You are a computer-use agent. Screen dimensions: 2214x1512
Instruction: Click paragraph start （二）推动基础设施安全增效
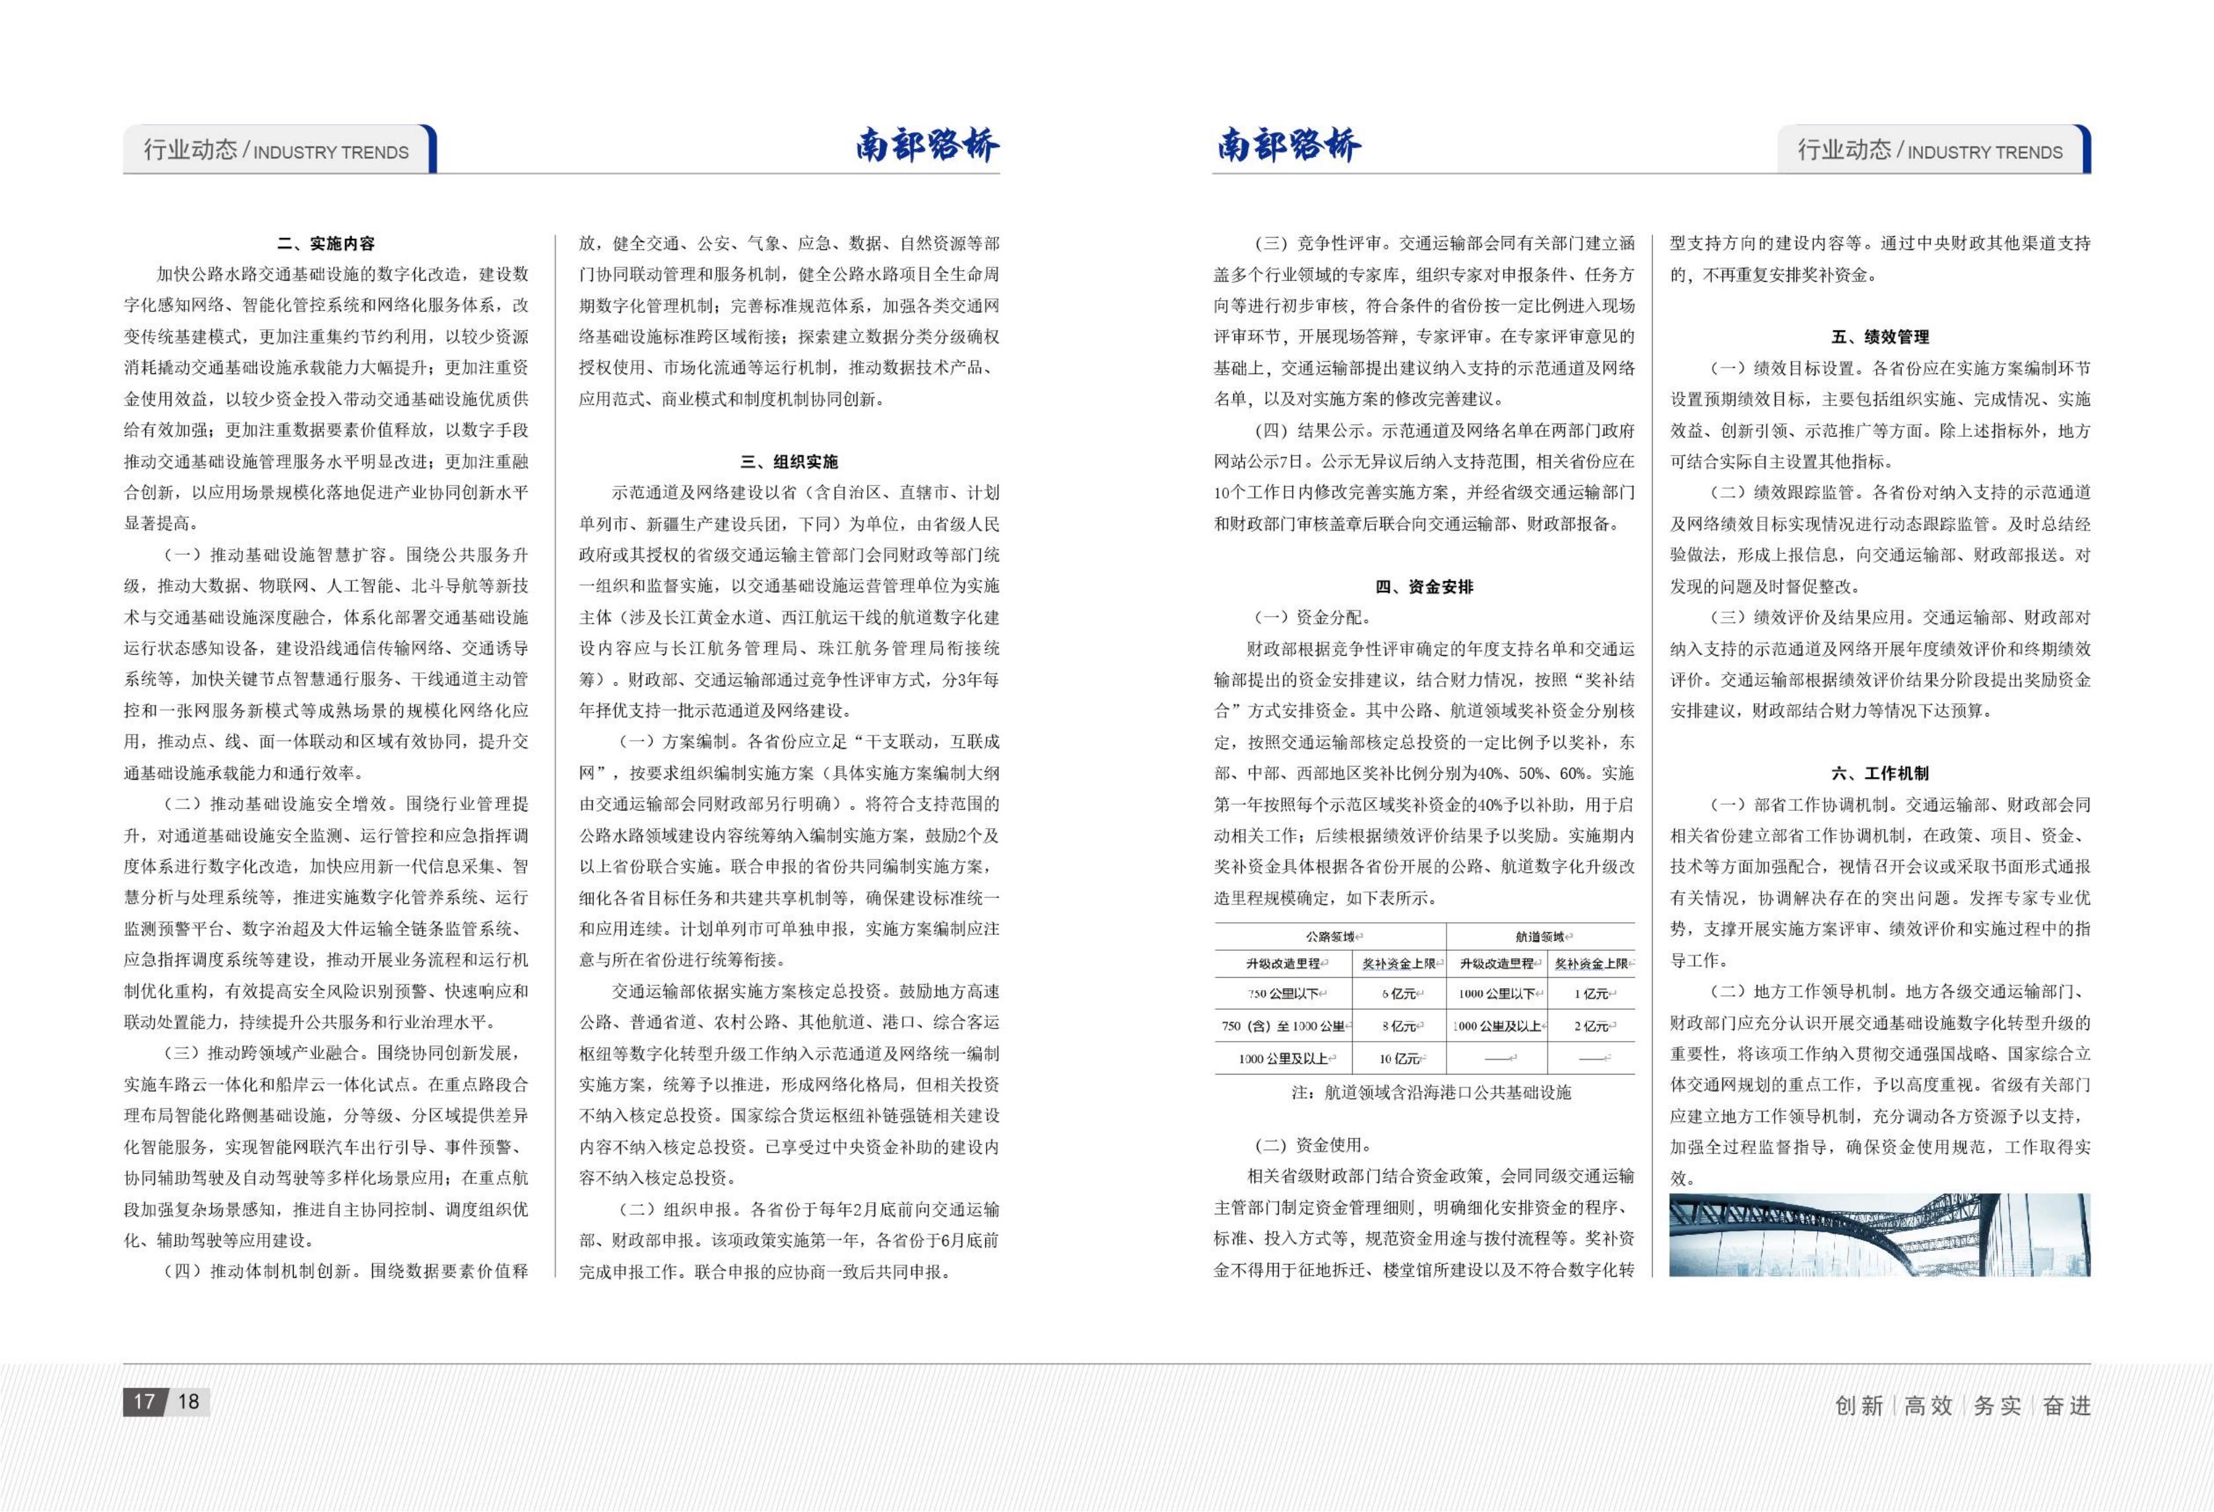click(275, 805)
